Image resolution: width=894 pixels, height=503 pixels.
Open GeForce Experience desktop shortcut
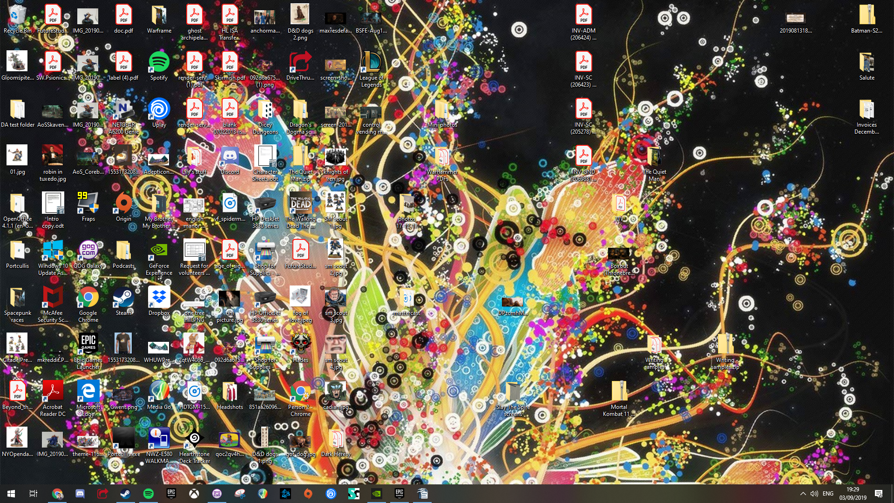click(x=159, y=258)
